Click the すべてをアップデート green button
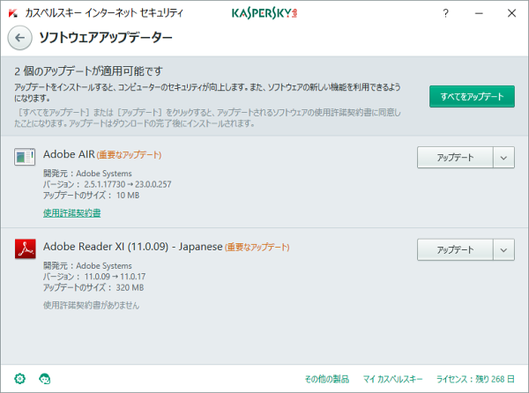 click(x=472, y=96)
